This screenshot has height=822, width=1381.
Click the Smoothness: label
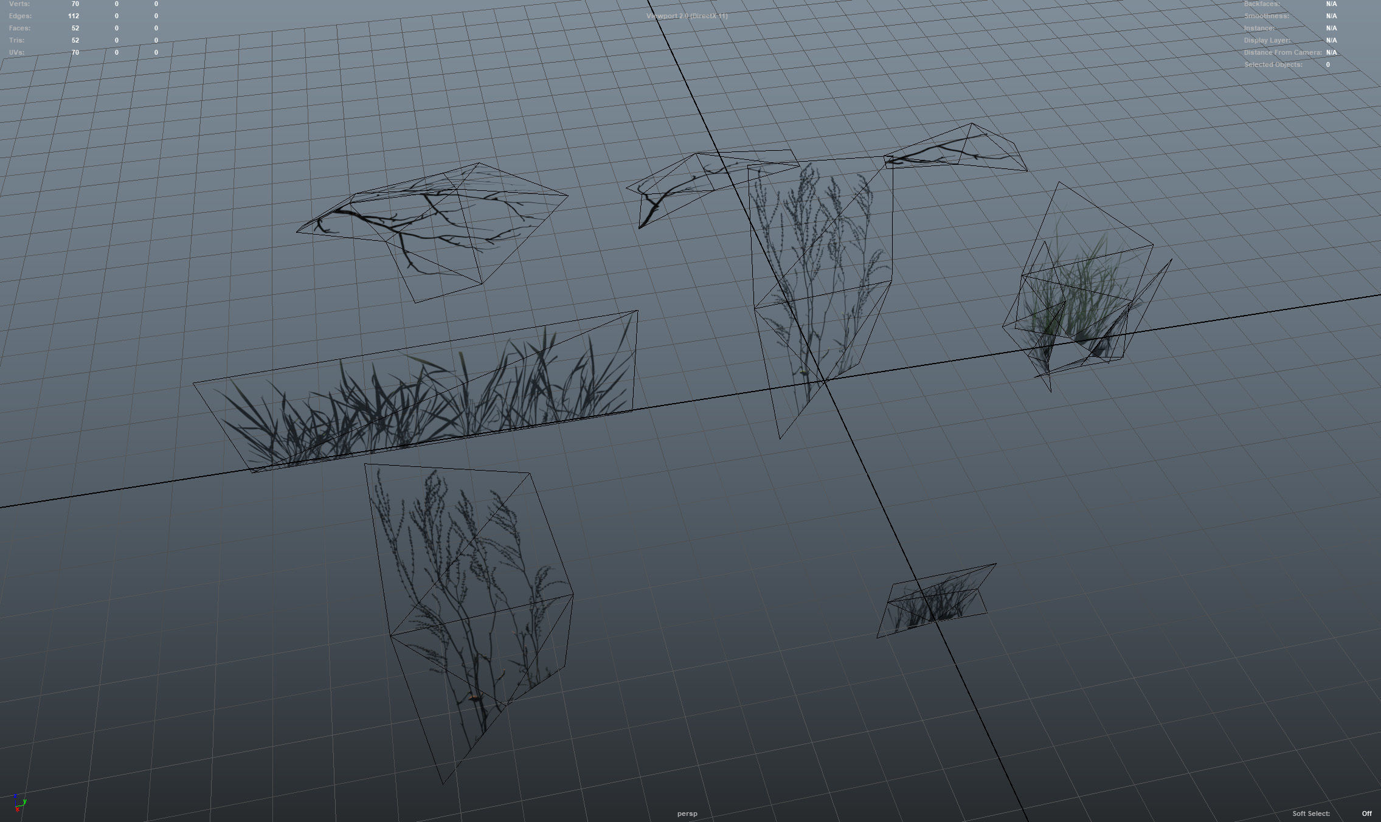coord(1266,16)
